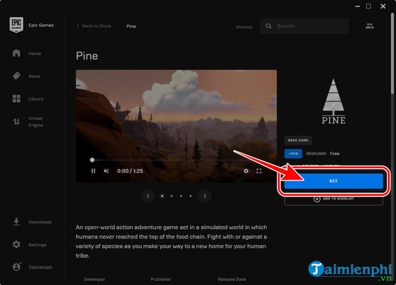
Task: Open the Library grid icon
Action: tap(16, 99)
